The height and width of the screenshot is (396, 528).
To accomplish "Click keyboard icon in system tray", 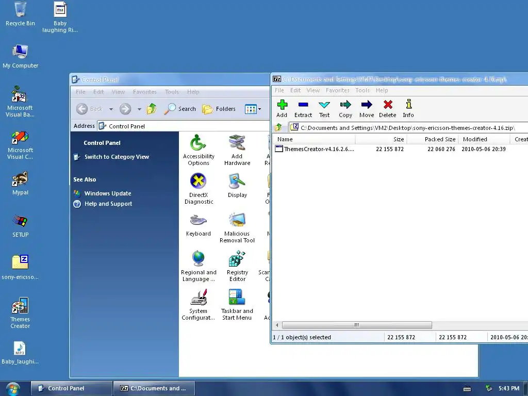I will click(x=467, y=389).
